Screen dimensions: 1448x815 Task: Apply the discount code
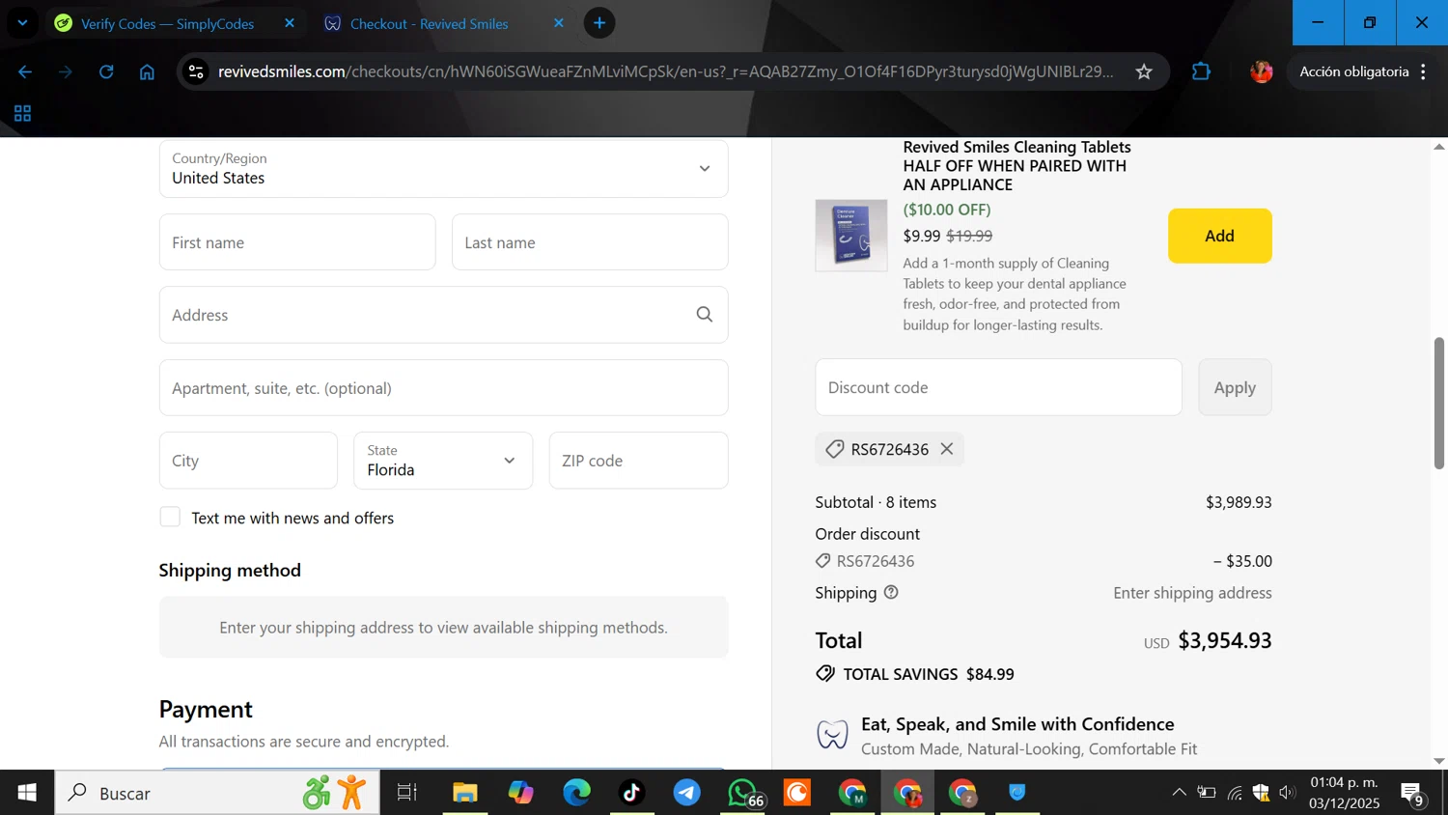pos(1235,387)
